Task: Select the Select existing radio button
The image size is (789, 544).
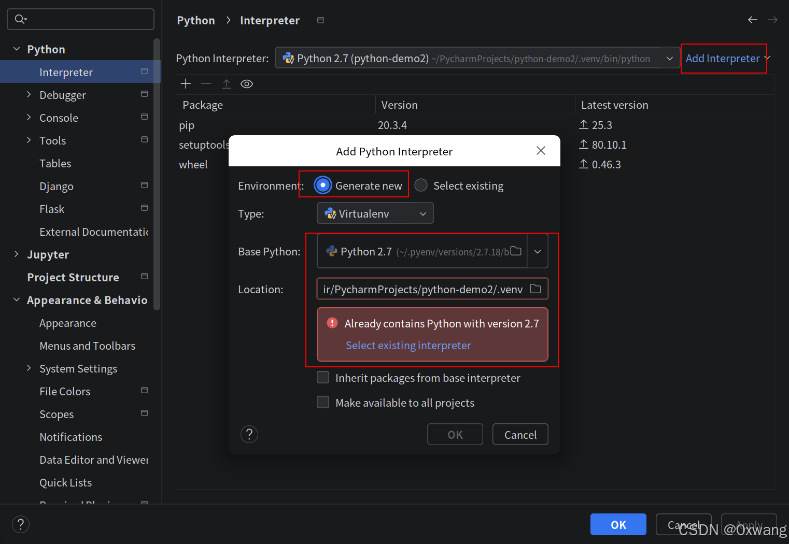Action: coord(421,185)
